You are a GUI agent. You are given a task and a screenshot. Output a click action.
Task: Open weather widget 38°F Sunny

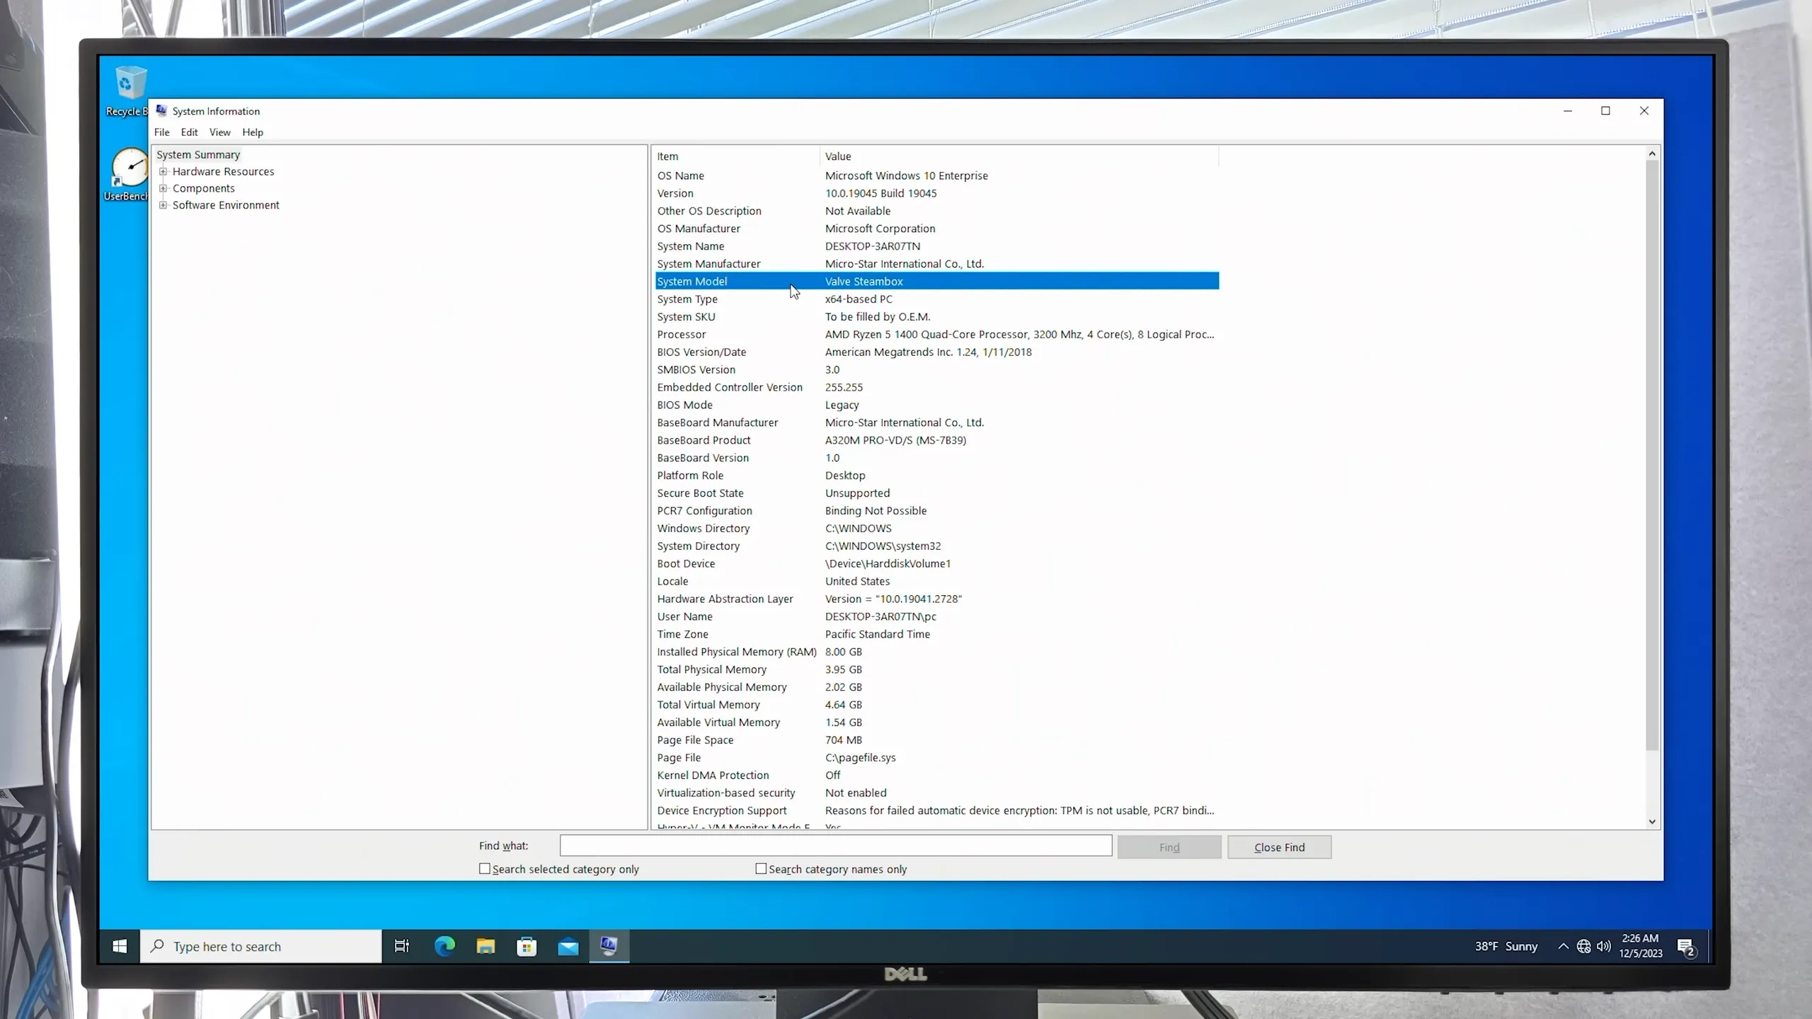[x=1506, y=946]
